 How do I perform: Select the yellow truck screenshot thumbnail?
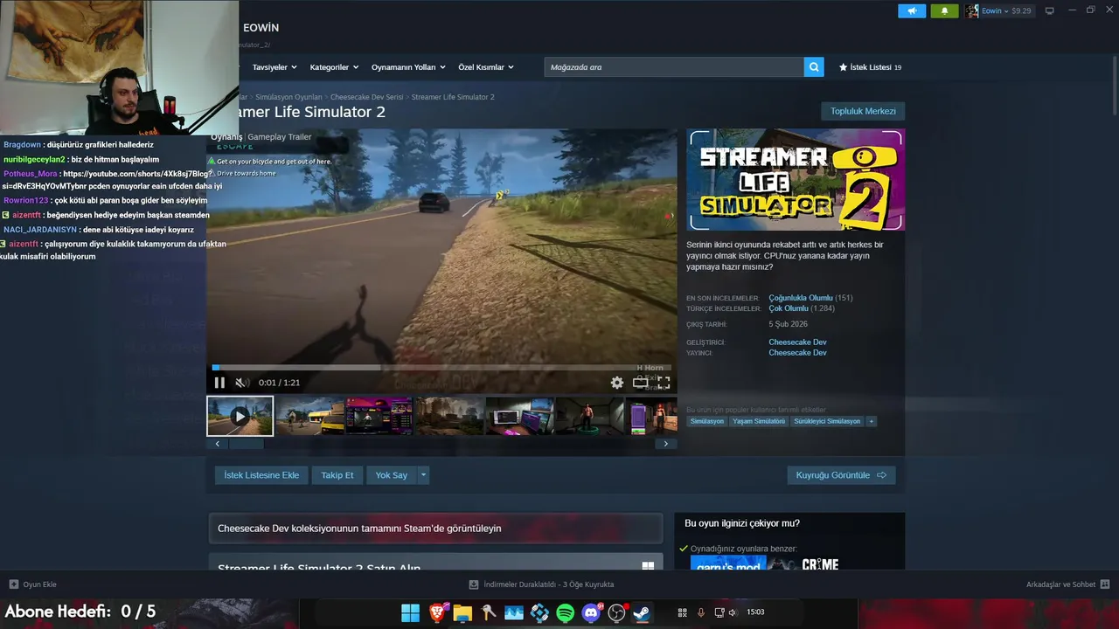tap(309, 416)
